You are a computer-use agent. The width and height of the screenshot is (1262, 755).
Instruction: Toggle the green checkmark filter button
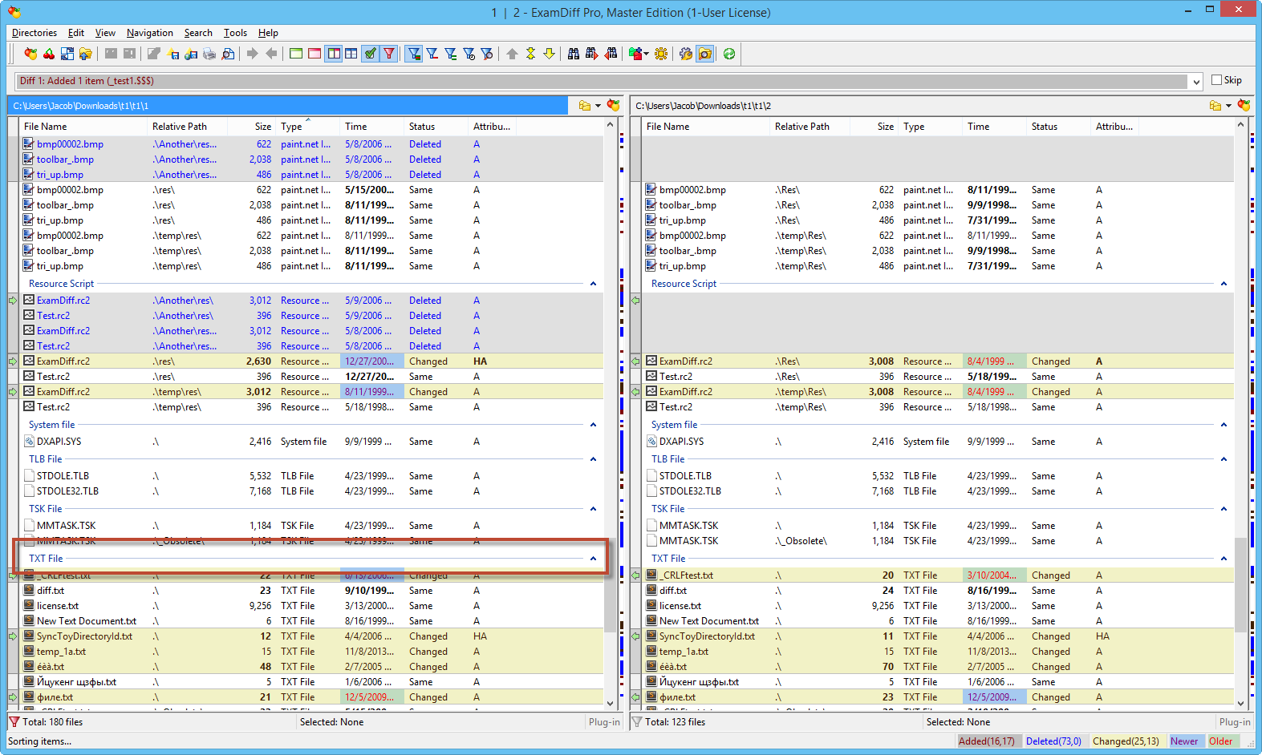(370, 54)
